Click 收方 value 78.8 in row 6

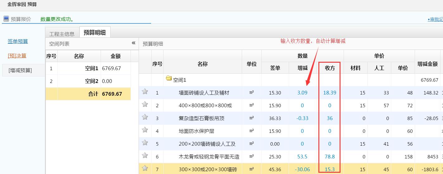330,157
